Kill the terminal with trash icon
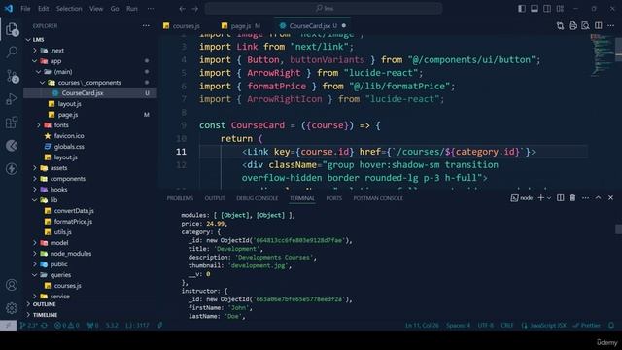 (x=572, y=198)
